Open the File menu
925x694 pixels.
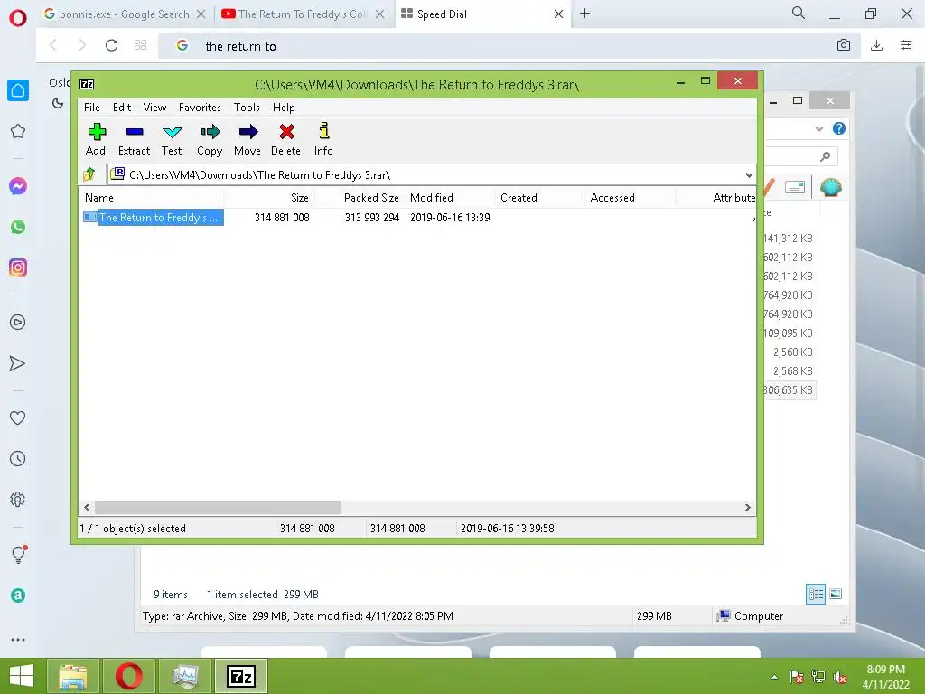(x=92, y=108)
